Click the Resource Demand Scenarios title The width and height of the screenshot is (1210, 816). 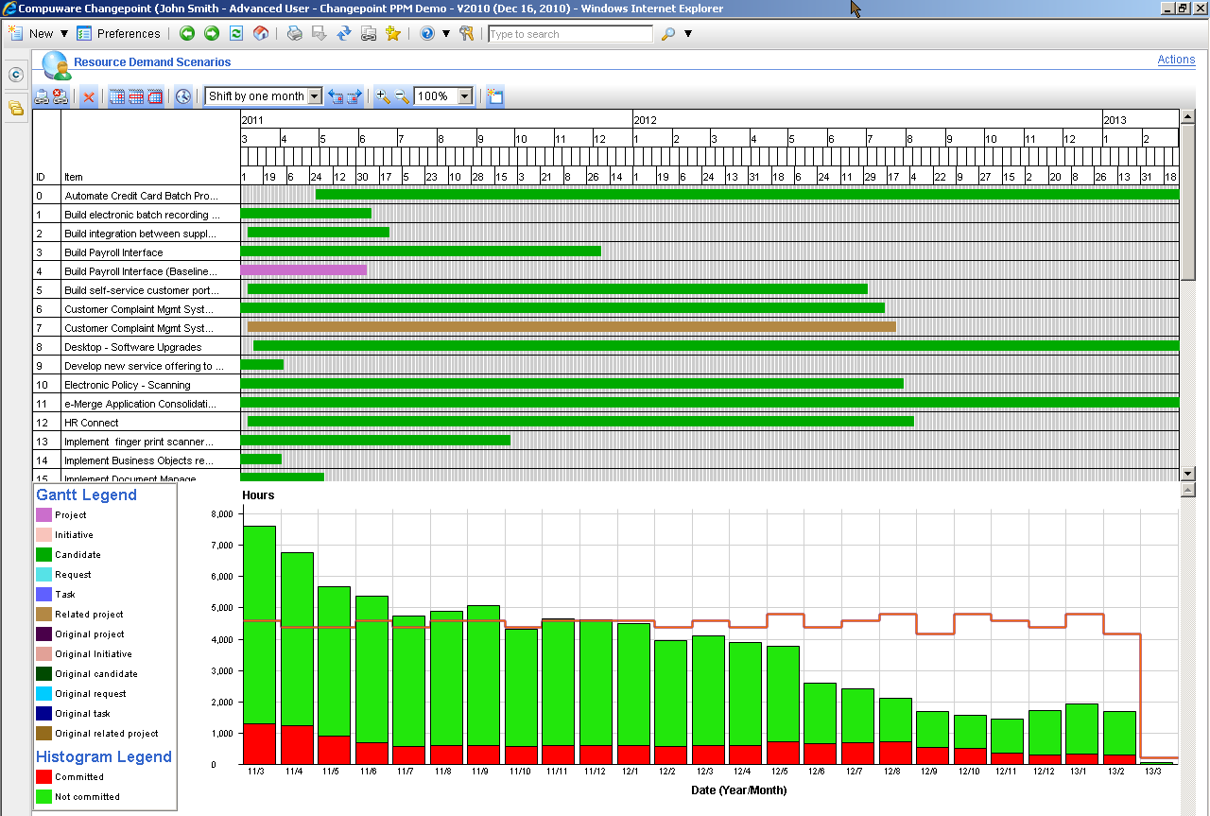tap(152, 62)
